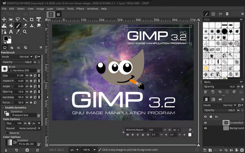Check the Reverse fade option
Image resolution: width=245 pixels, height=153 pixels.
point(8,133)
